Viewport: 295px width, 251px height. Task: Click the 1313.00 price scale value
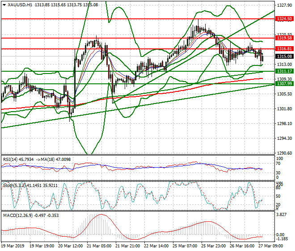285,65
